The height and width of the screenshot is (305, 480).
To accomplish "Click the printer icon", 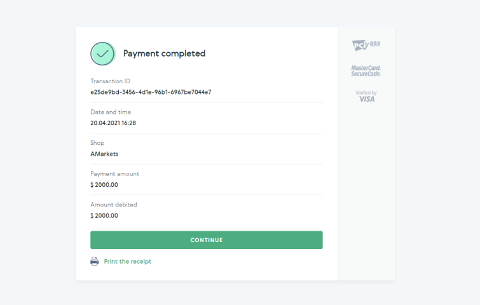I will click(x=95, y=261).
